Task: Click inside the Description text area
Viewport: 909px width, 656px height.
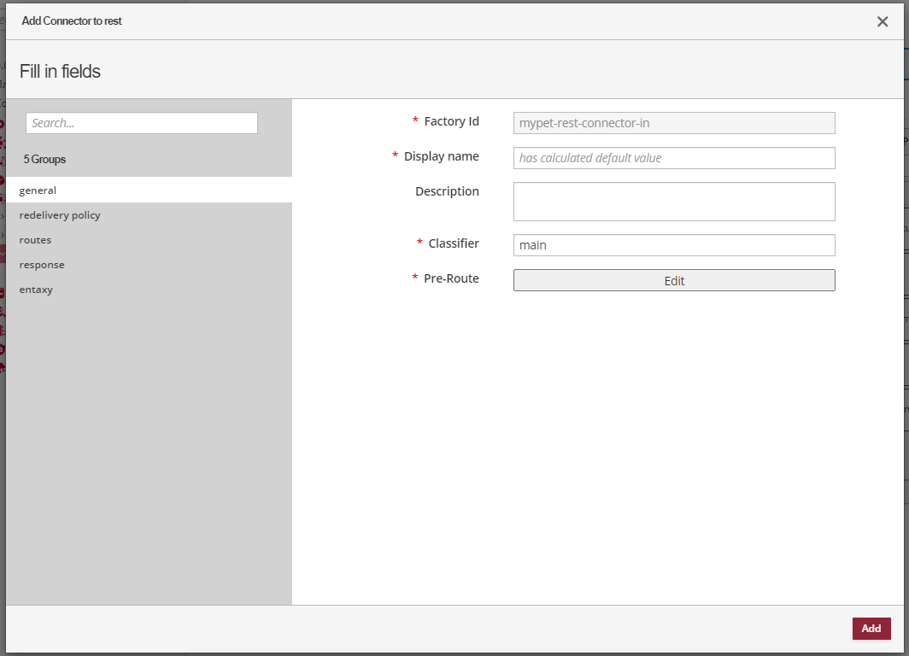Action: coord(673,202)
